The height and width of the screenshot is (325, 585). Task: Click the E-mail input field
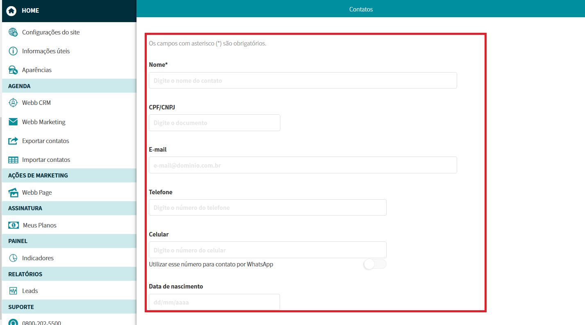click(303, 165)
